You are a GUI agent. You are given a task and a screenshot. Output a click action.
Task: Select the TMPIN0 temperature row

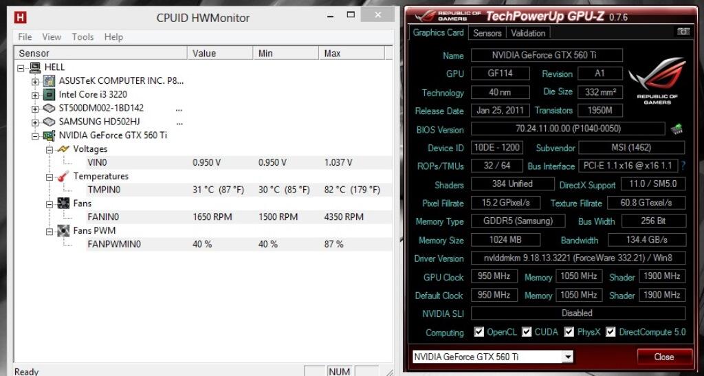(239, 190)
